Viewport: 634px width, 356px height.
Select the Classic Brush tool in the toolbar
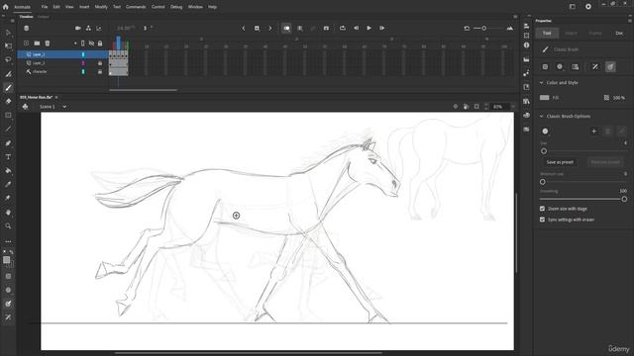8,88
